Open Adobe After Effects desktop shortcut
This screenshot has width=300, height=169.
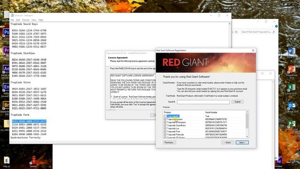6,69
